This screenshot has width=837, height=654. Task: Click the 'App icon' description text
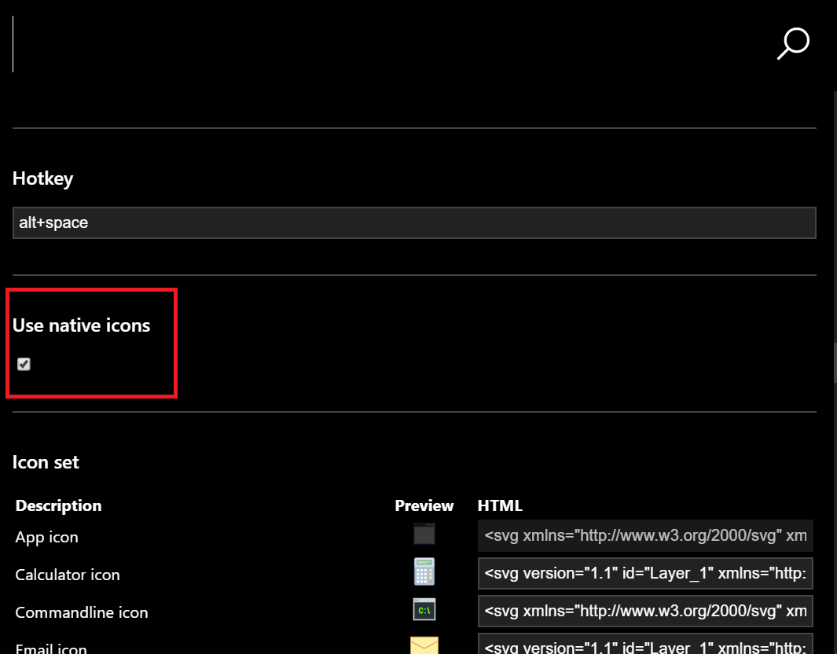click(x=47, y=537)
